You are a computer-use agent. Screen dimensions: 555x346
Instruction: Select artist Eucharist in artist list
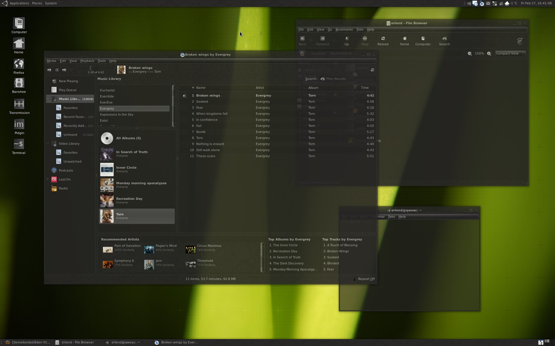pyautogui.click(x=134, y=90)
